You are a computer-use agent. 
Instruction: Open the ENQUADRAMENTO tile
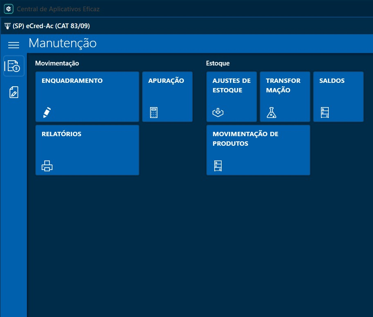pyautogui.click(x=87, y=96)
